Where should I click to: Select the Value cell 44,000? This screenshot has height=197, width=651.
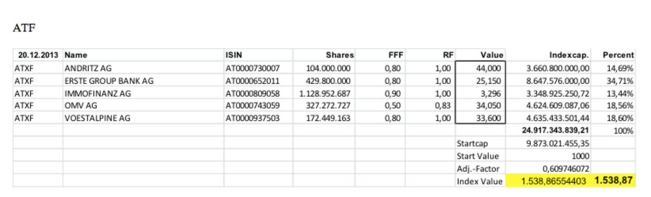click(480, 68)
